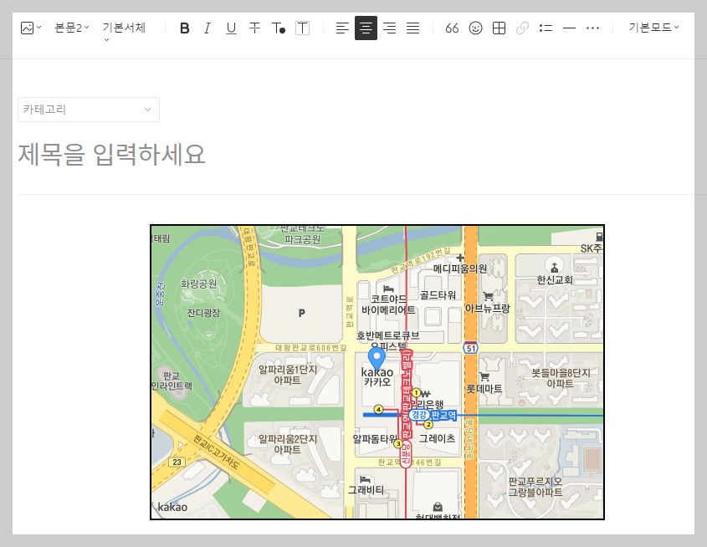Click the route 23 shield on map
The image size is (707, 547).
pos(177,462)
